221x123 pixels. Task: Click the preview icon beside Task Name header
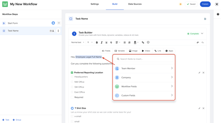coord(205,19)
